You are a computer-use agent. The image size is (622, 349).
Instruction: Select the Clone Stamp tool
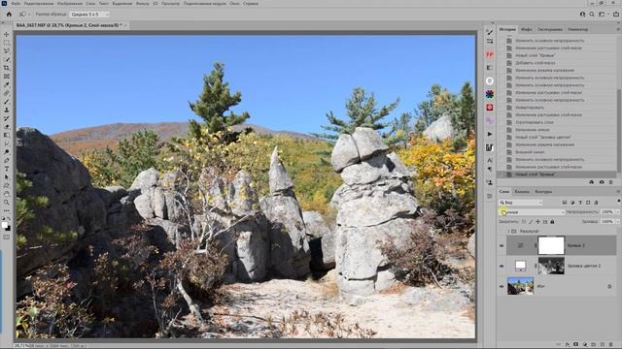(x=7, y=110)
